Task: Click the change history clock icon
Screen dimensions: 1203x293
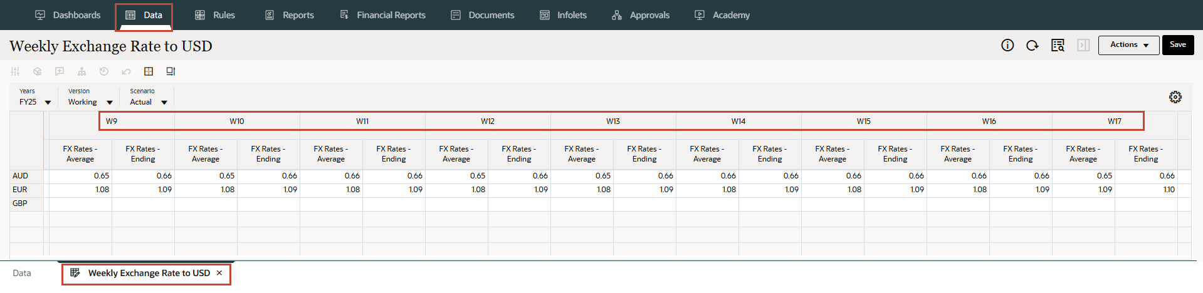Action: click(x=104, y=71)
